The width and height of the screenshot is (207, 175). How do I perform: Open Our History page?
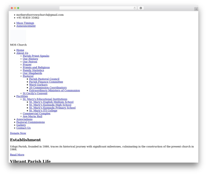click(x=30, y=59)
